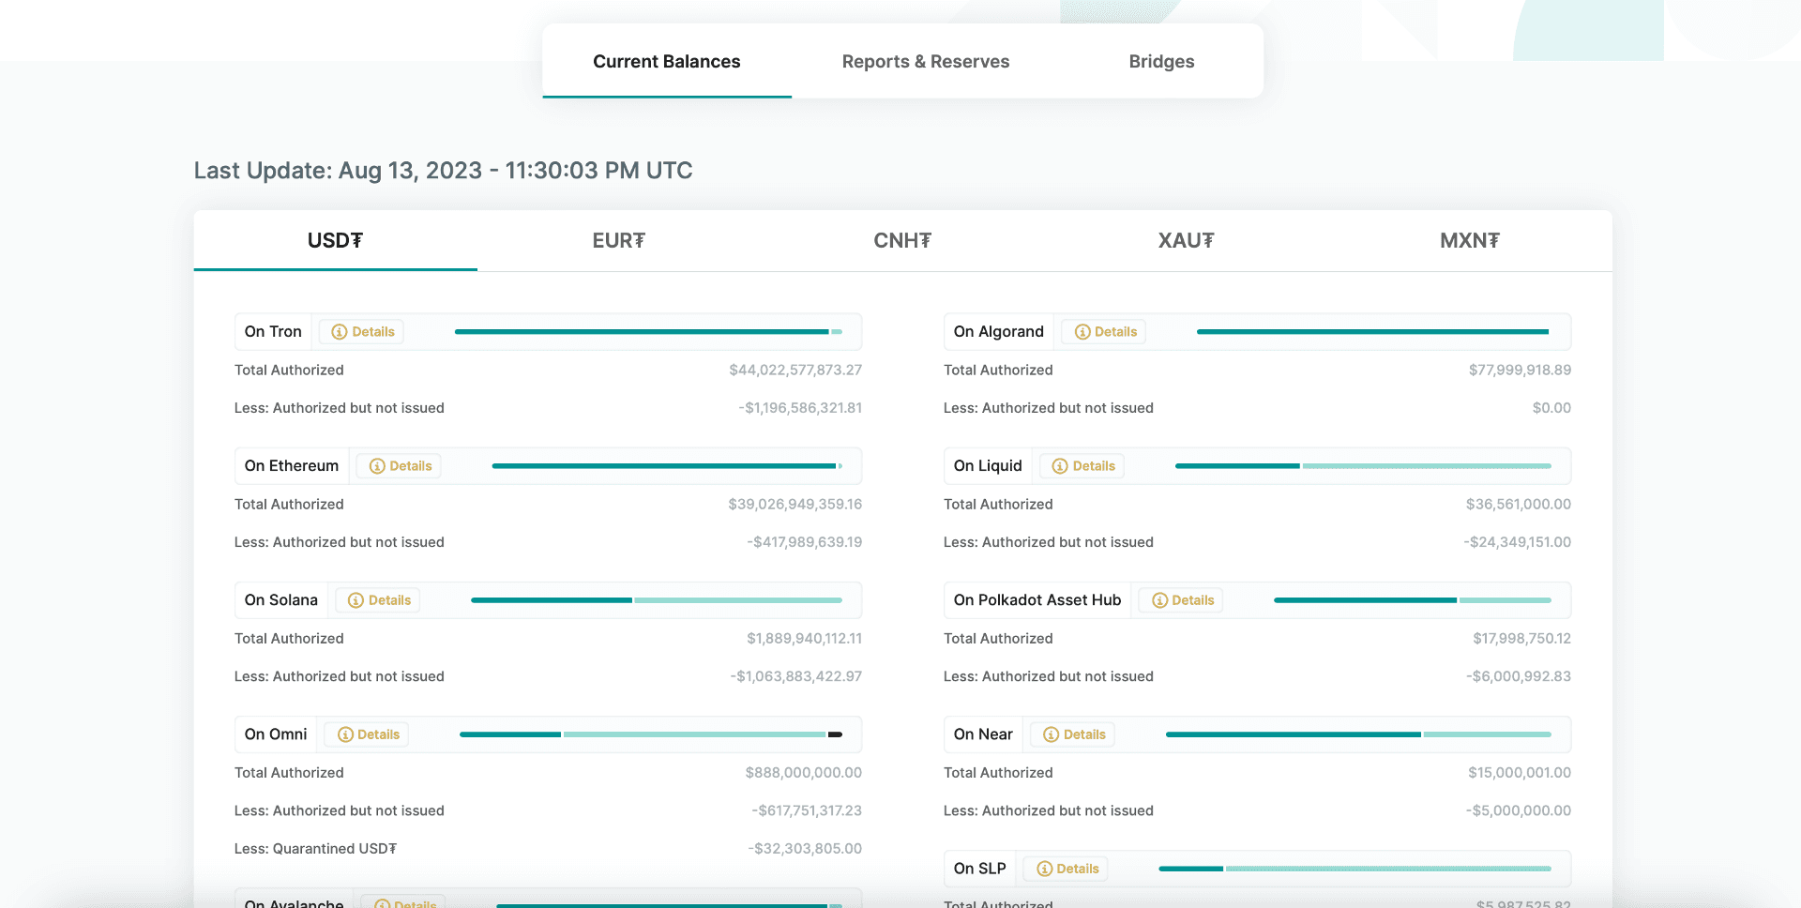The height and width of the screenshot is (908, 1801).
Task: Click the On Tron label
Action: pyautogui.click(x=273, y=332)
